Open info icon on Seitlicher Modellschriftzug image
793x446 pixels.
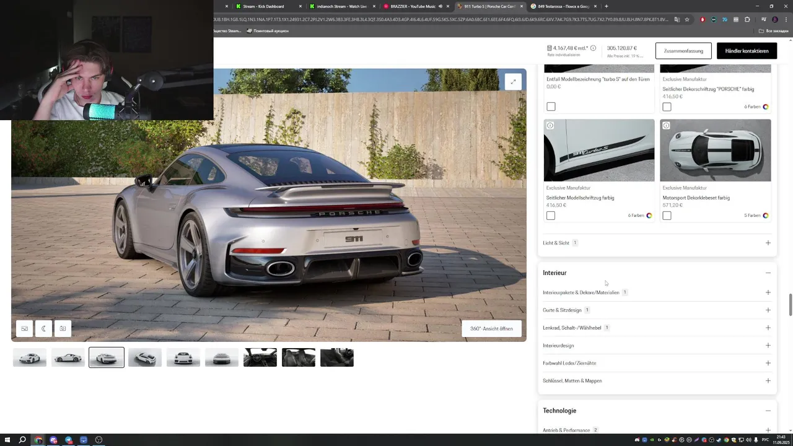tap(550, 126)
